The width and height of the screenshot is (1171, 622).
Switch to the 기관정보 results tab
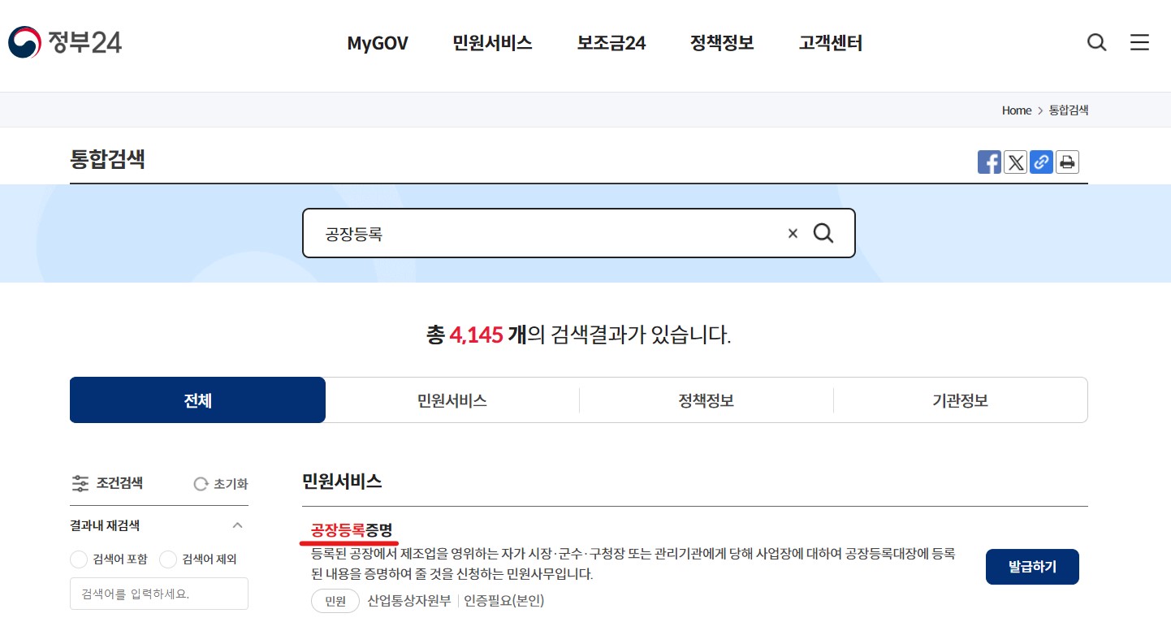[x=960, y=400]
